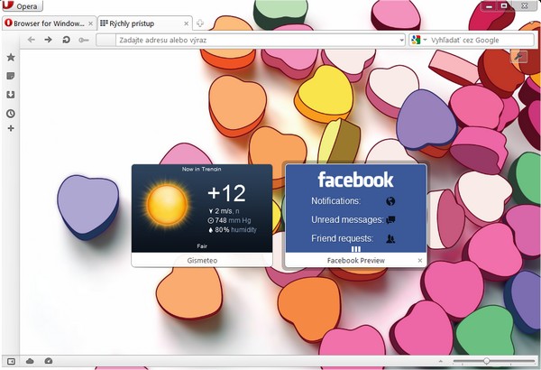Image resolution: width=541 pixels, height=370 pixels.
Task: Go forward with the forward arrow
Action: tap(49, 40)
